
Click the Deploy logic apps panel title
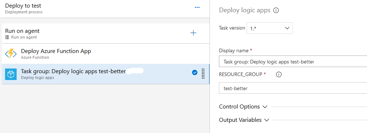pos(245,10)
